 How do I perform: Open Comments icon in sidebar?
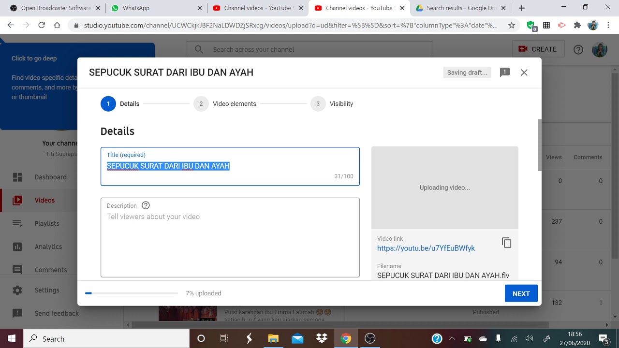coord(17,270)
